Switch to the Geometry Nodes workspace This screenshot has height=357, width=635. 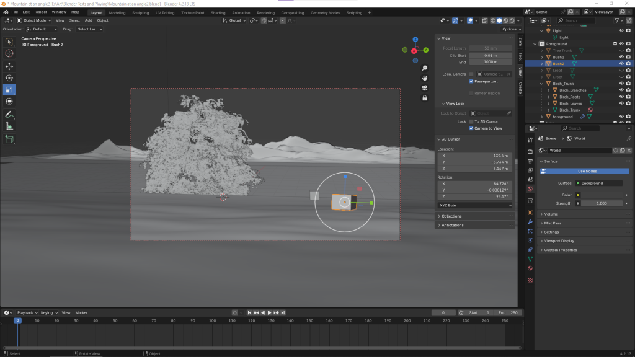[x=325, y=13]
